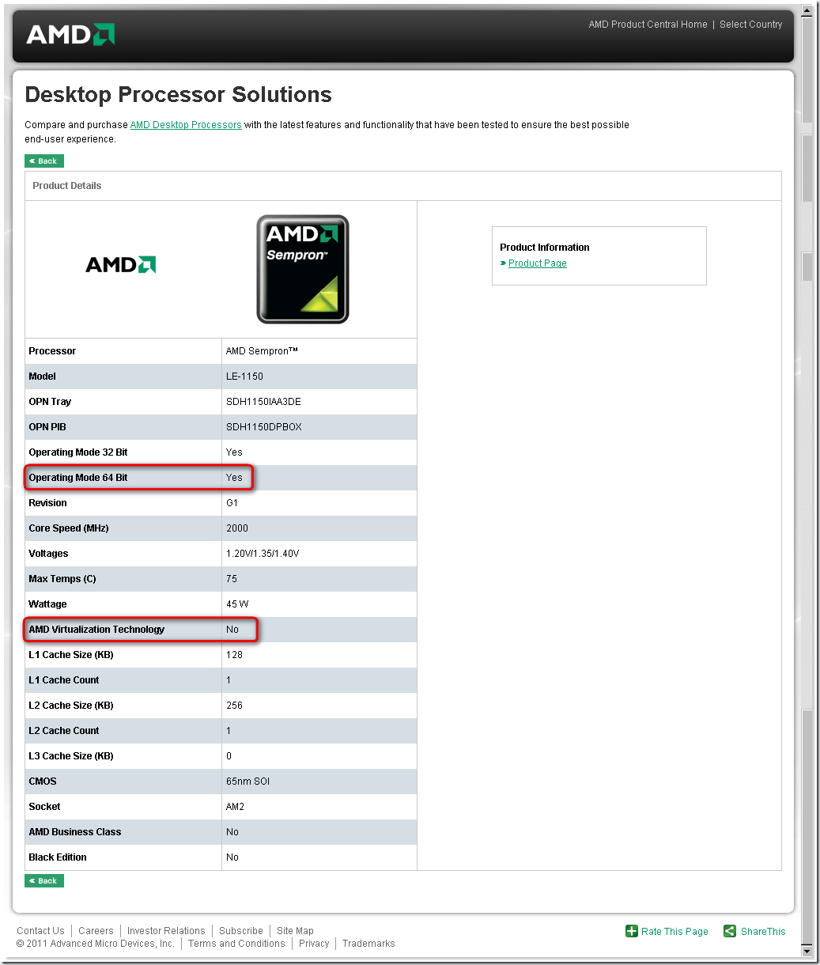This screenshot has height=965, width=820.
Task: Click the Subscribe footer link
Action: tap(241, 931)
